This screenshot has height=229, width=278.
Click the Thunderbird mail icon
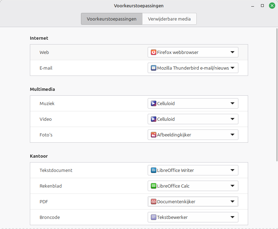point(154,68)
